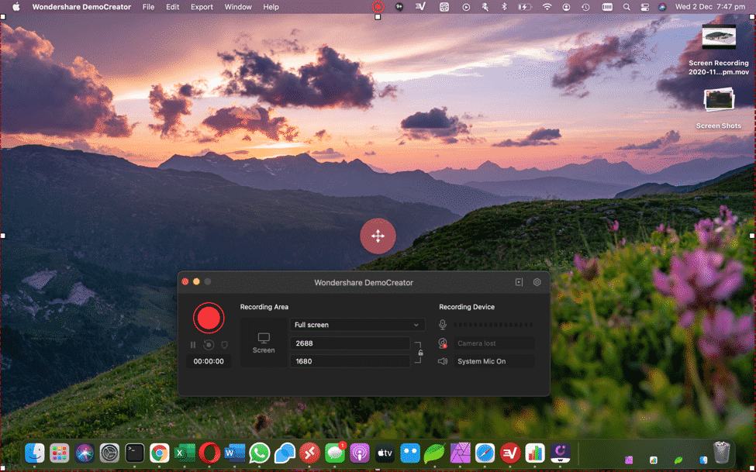Viewport: 756px width, 472px height.
Task: Click the move crosshair handle on desktop
Action: pyautogui.click(x=378, y=236)
